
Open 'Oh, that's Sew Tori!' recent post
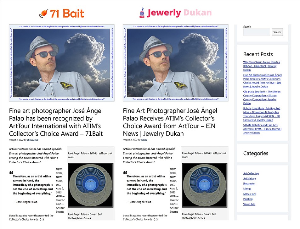point(262,97)
